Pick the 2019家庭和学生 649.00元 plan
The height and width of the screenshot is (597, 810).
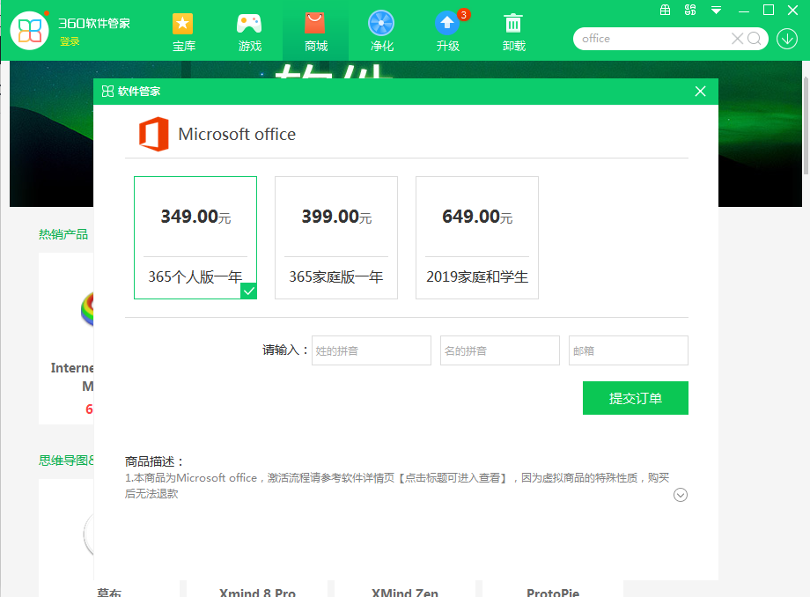point(477,238)
